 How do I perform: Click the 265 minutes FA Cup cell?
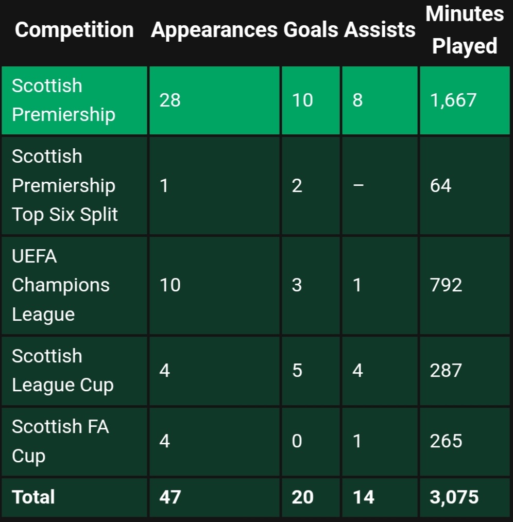pyautogui.click(x=465, y=442)
